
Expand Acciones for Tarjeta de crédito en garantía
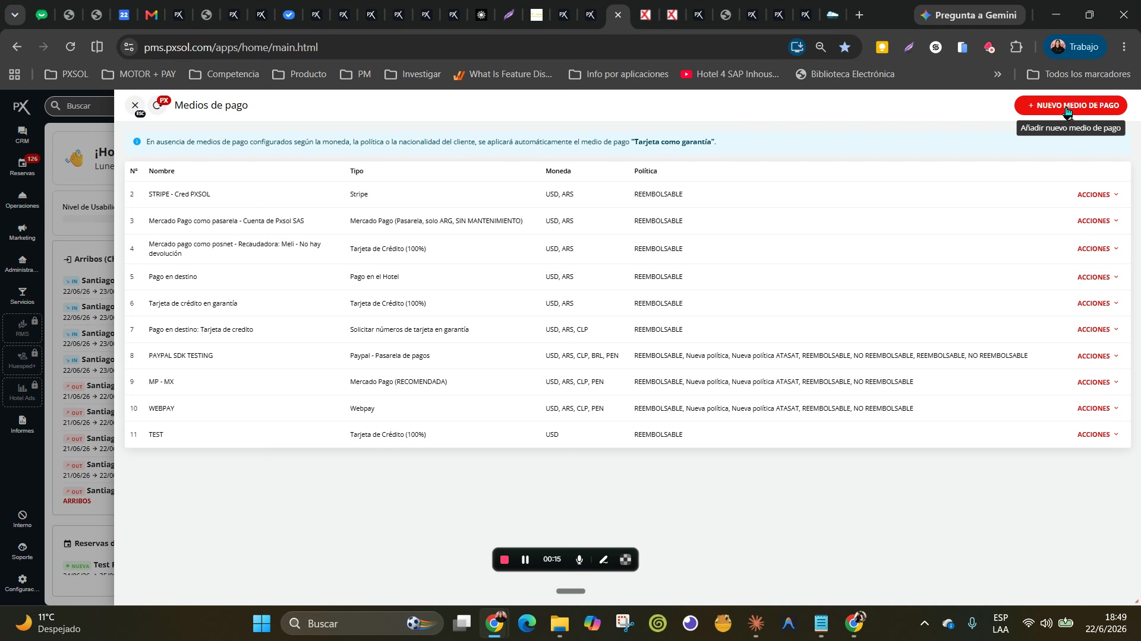(1098, 303)
